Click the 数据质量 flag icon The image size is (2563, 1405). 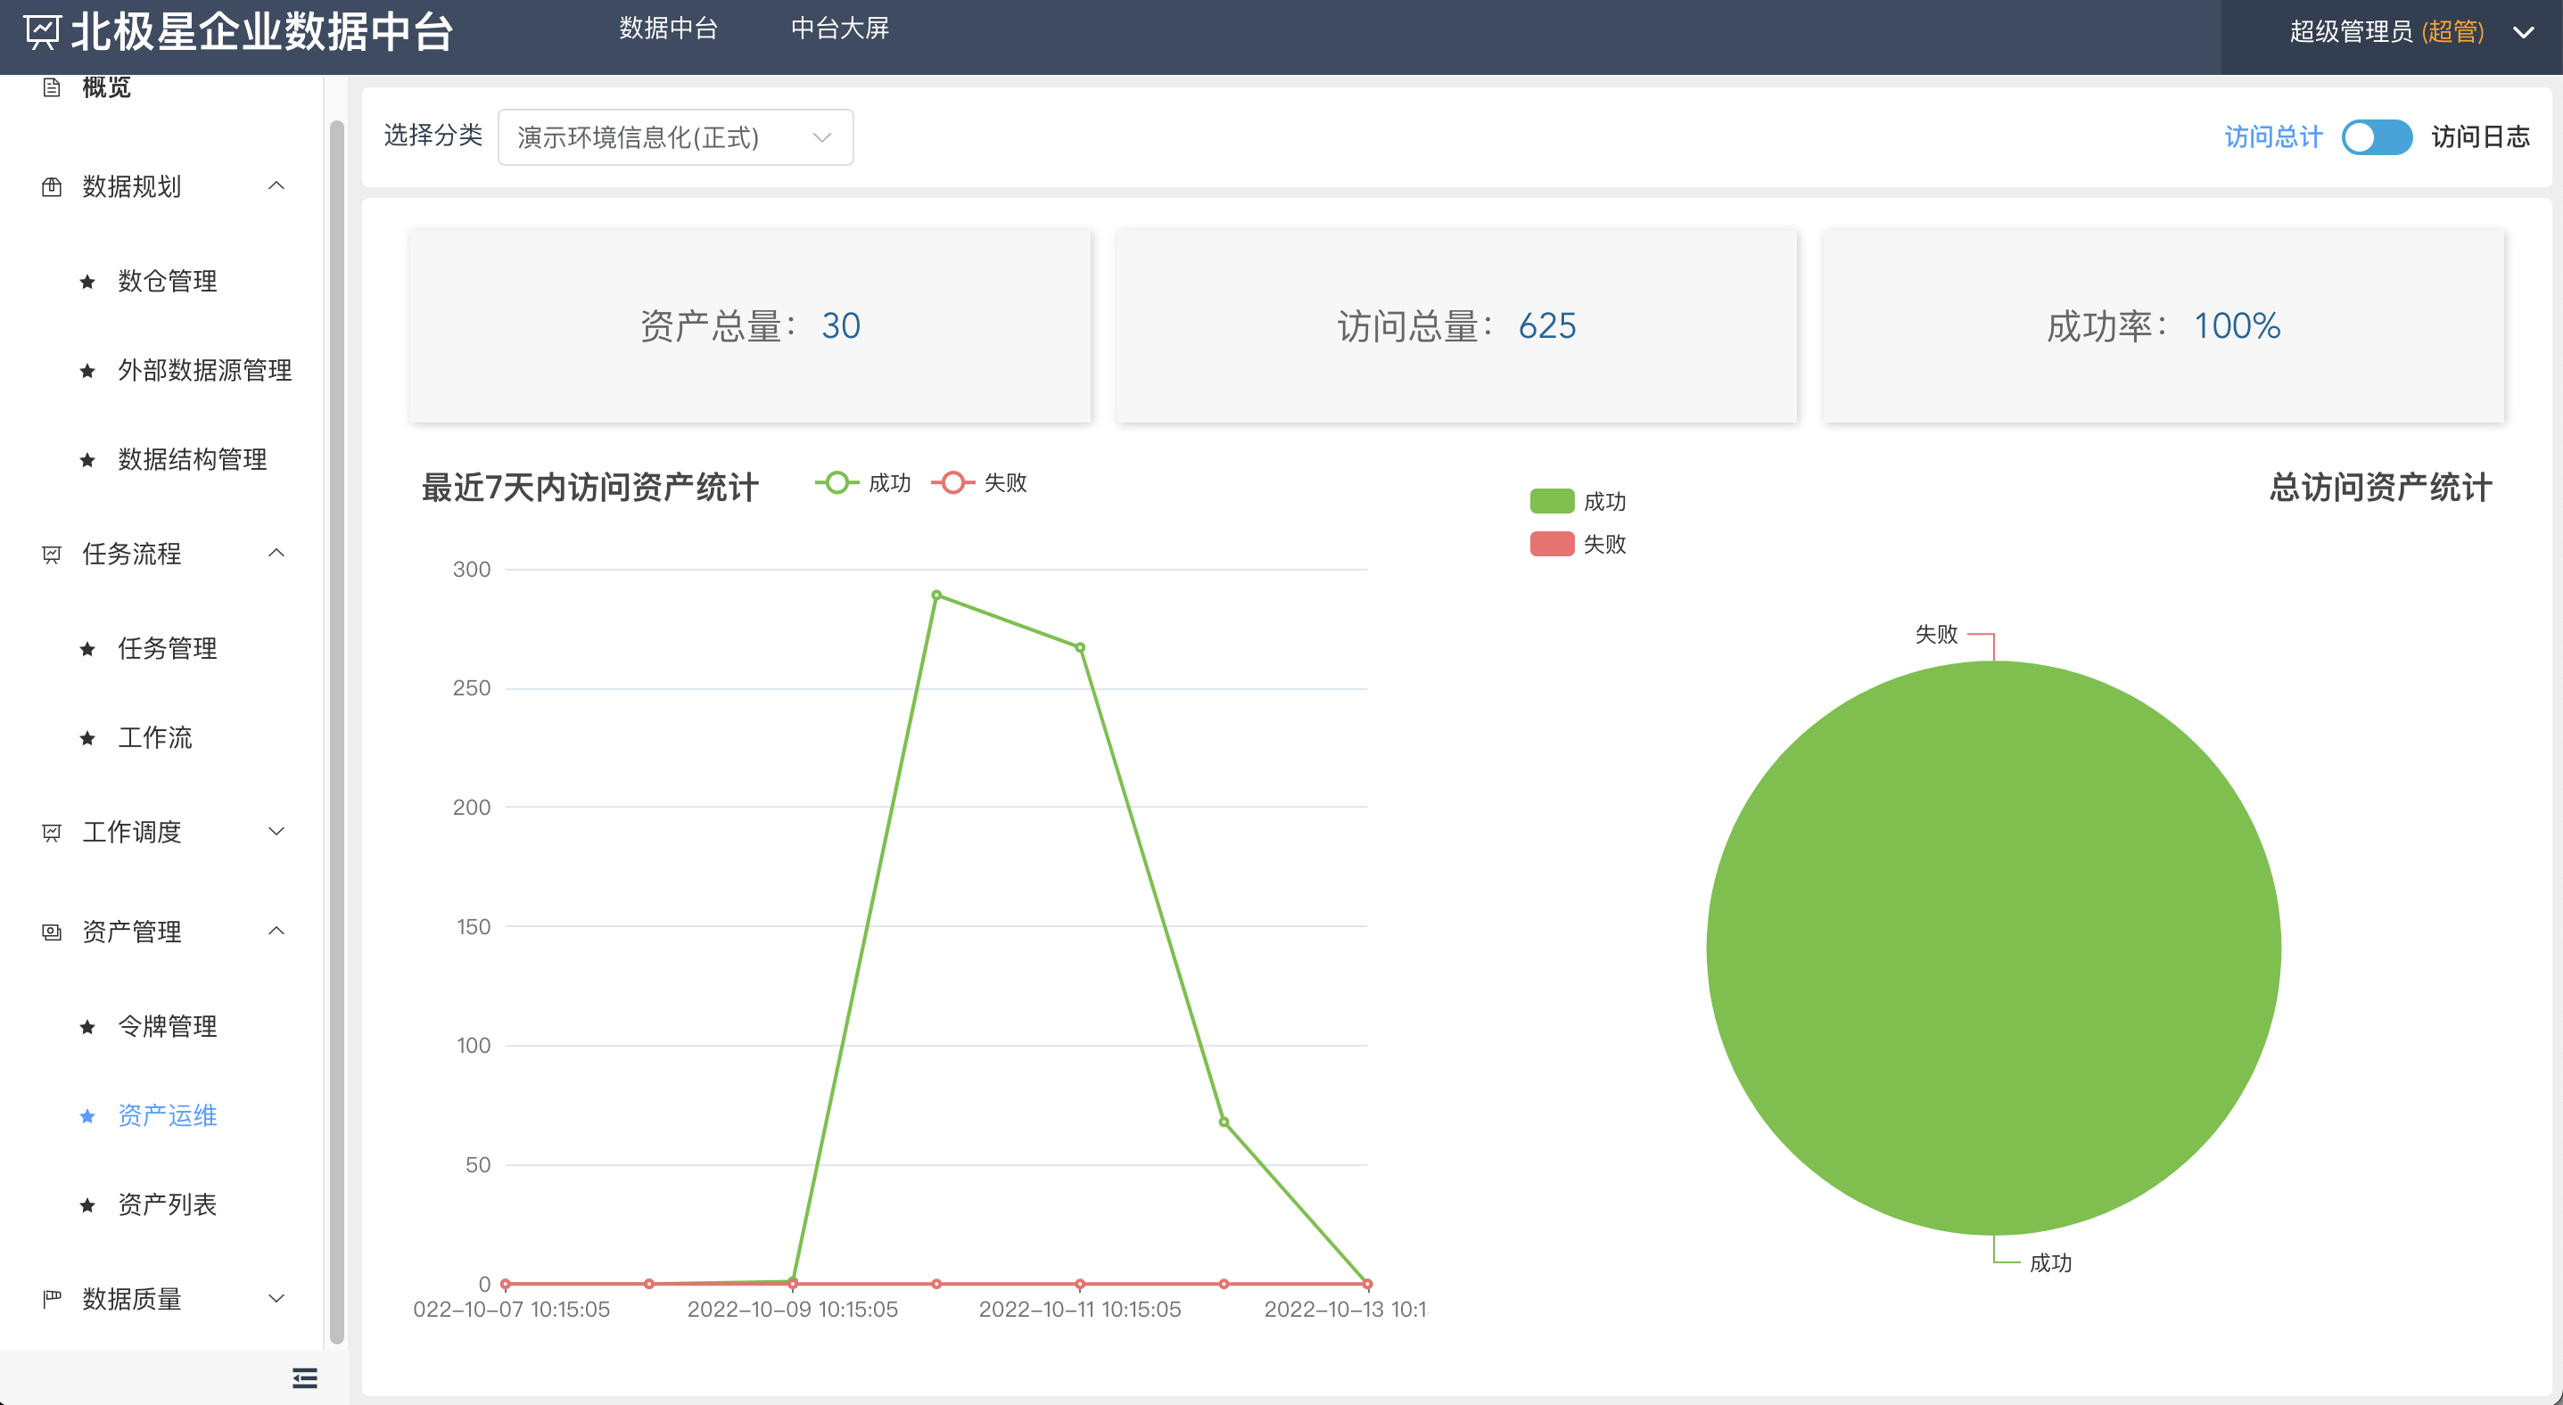pos(52,1299)
